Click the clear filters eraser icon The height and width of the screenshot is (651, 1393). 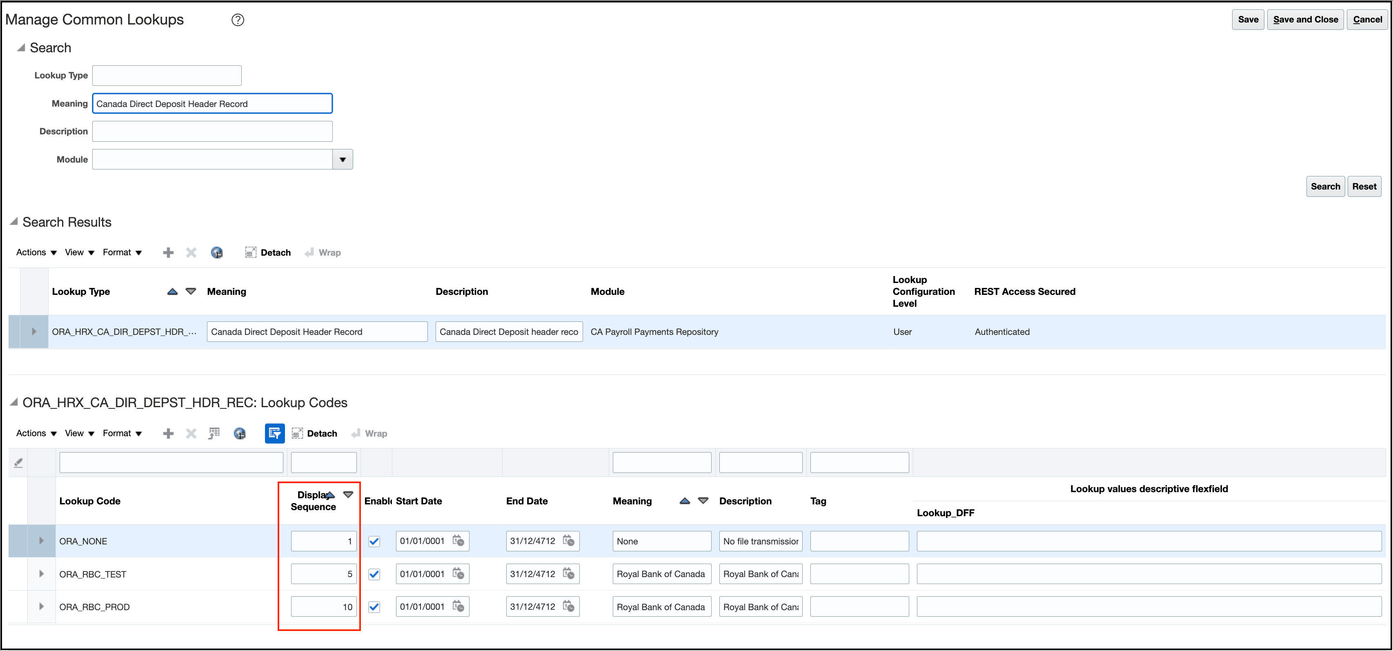18,463
